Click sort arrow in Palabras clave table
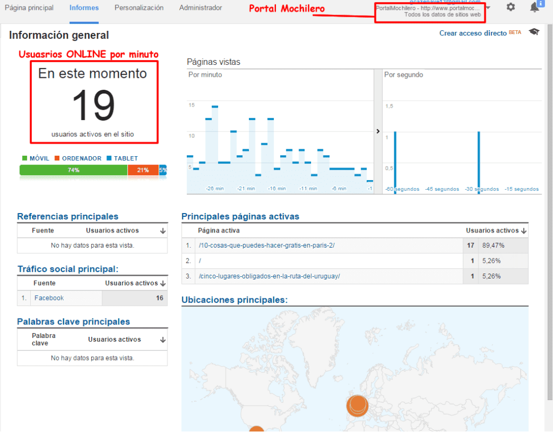The image size is (553, 432). point(163,340)
